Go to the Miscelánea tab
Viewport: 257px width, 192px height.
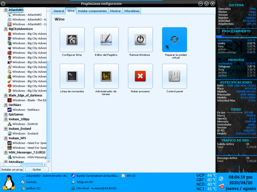coord(132,11)
